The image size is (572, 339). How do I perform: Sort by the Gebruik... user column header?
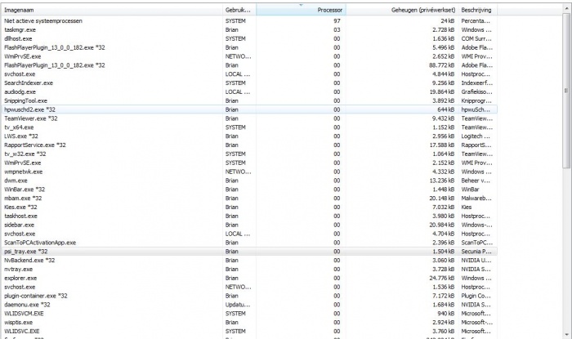(239, 10)
